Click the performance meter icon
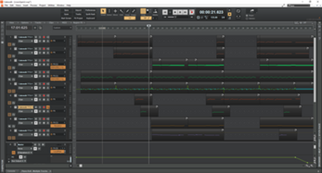This screenshot has height=173, width=322. [x=238, y=11]
